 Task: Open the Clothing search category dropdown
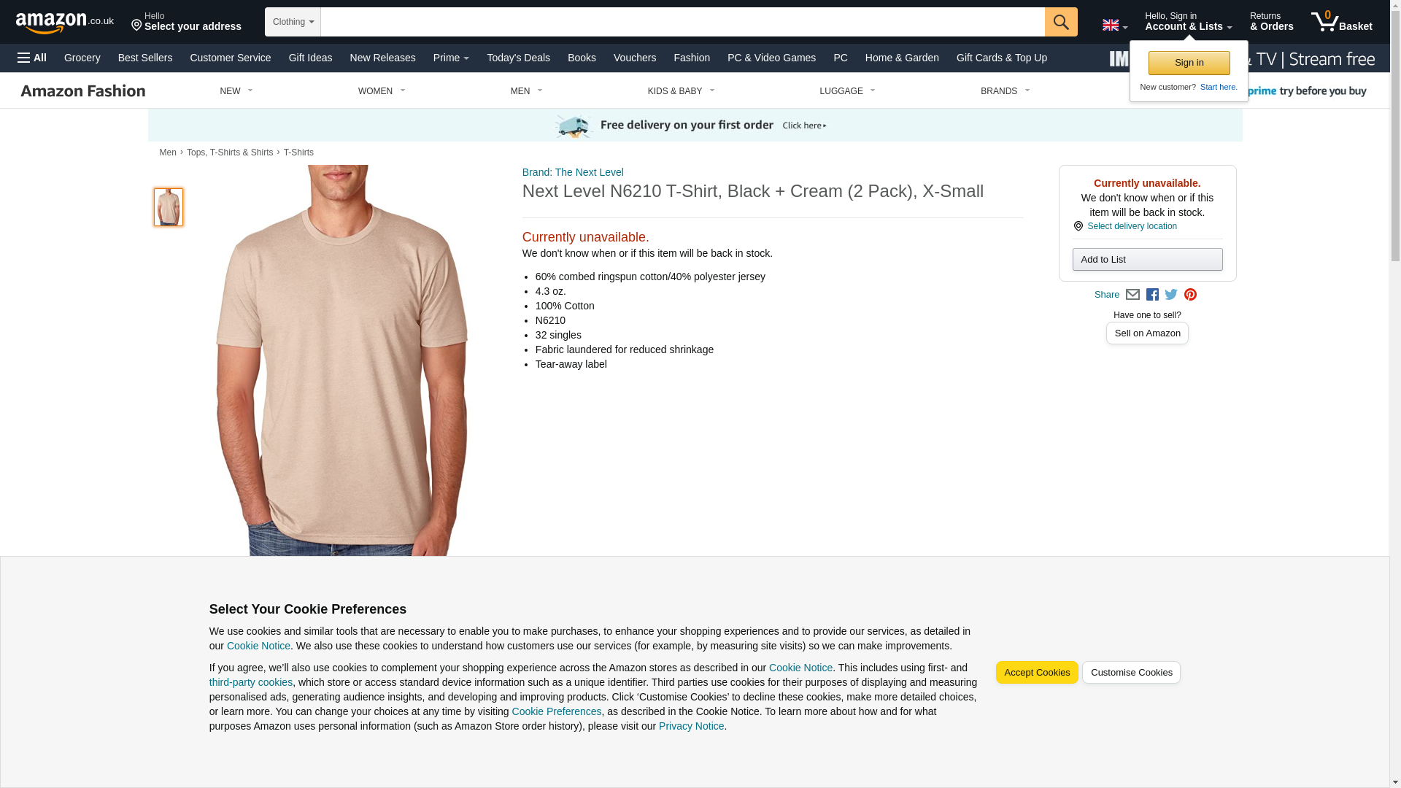click(x=293, y=22)
